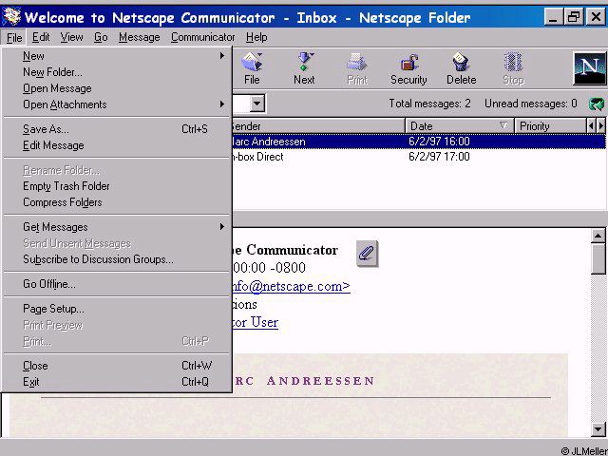Choose Close from File menu

pyautogui.click(x=116, y=366)
